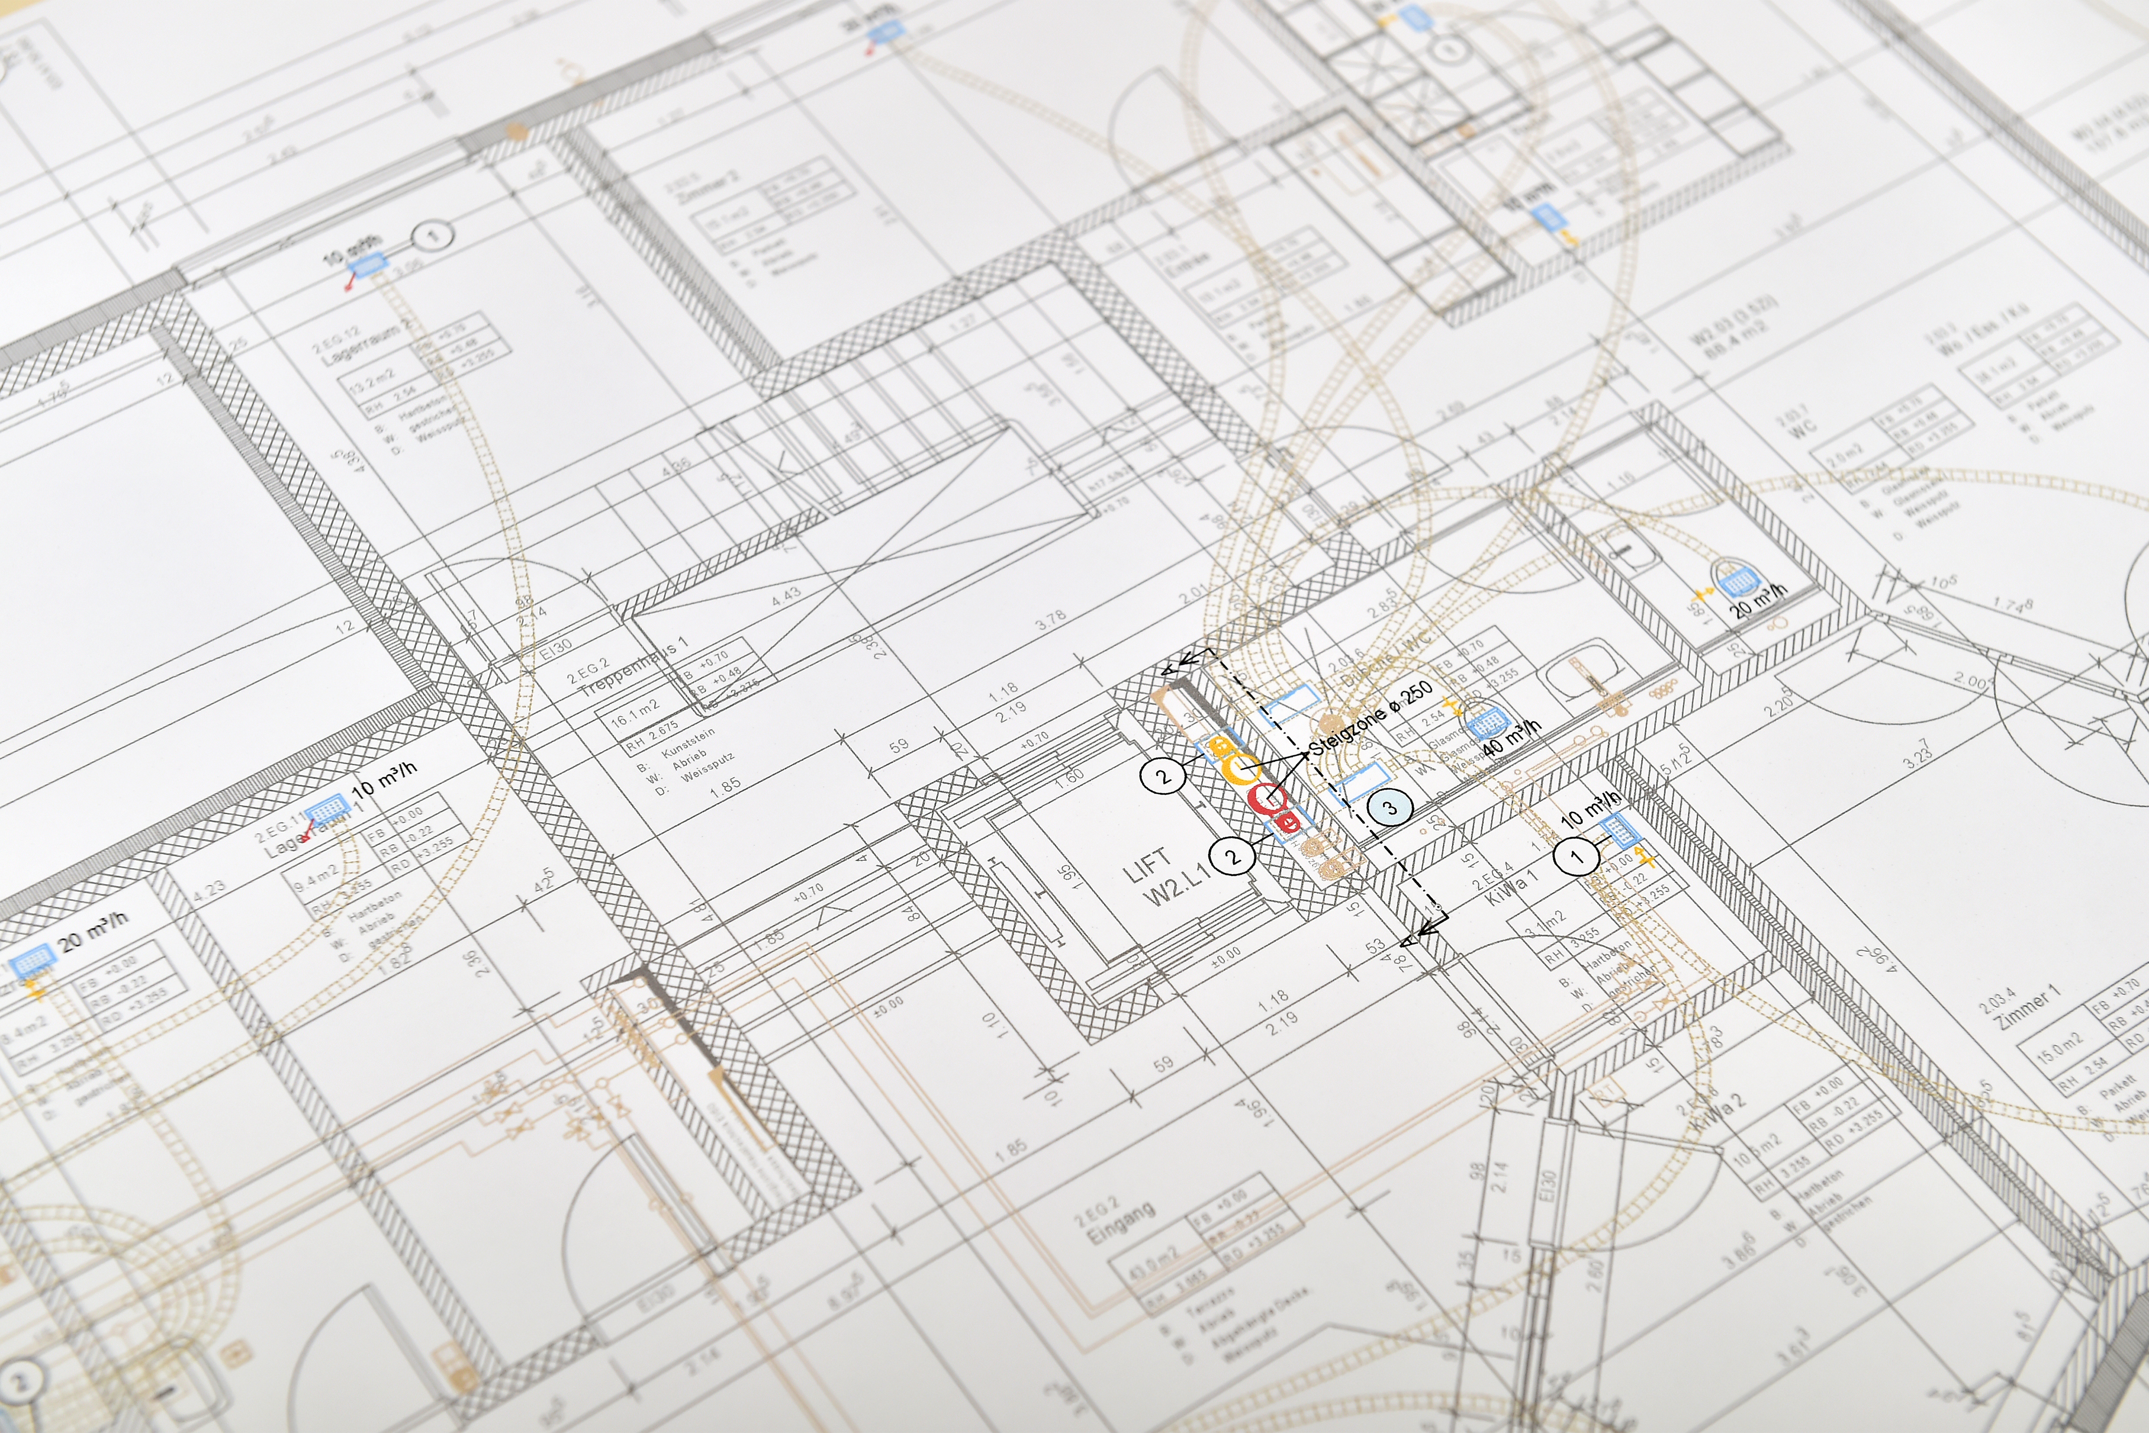Click the 4.43 dimension value

[x=786, y=597]
